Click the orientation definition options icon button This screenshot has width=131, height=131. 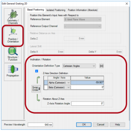[101, 66]
